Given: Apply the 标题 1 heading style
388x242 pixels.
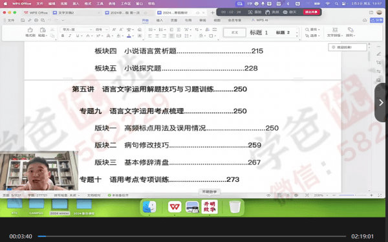Looking at the screenshot, I should point(259,32).
